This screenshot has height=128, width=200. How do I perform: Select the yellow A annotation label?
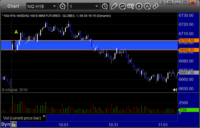coord(16,32)
